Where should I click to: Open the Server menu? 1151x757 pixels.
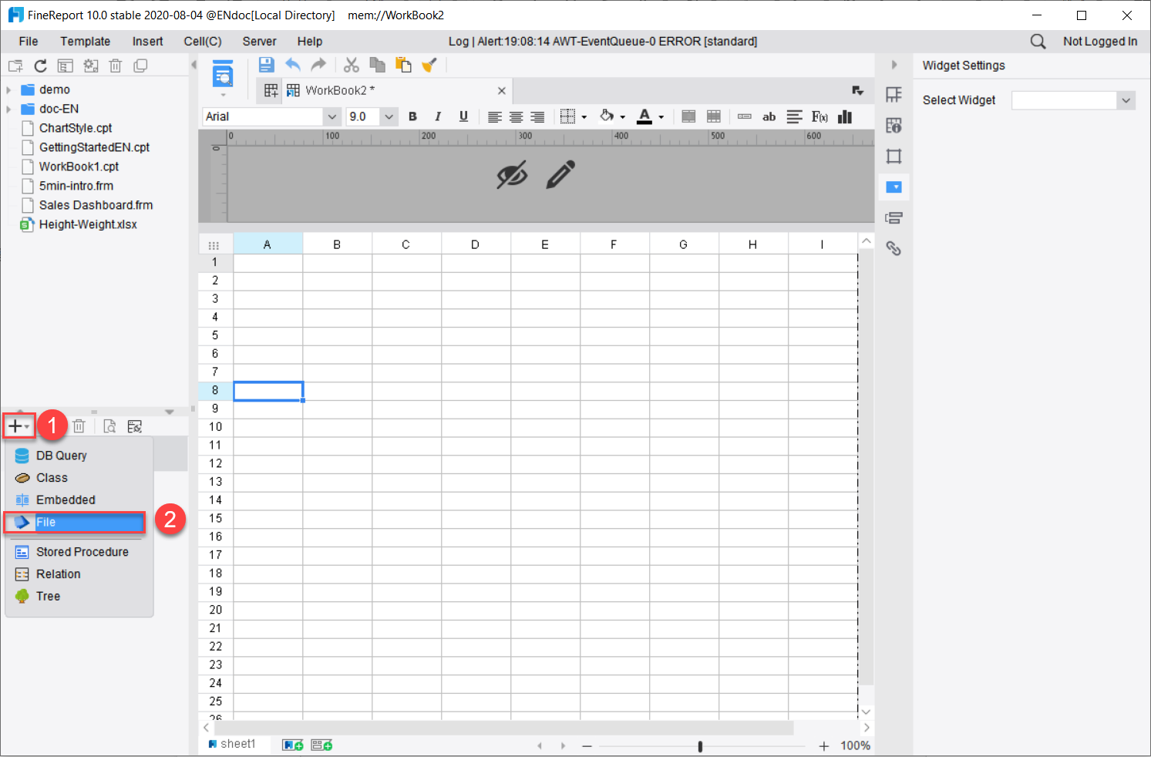(259, 42)
